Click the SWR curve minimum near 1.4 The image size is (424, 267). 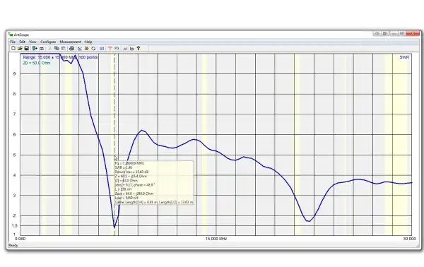click(x=114, y=227)
